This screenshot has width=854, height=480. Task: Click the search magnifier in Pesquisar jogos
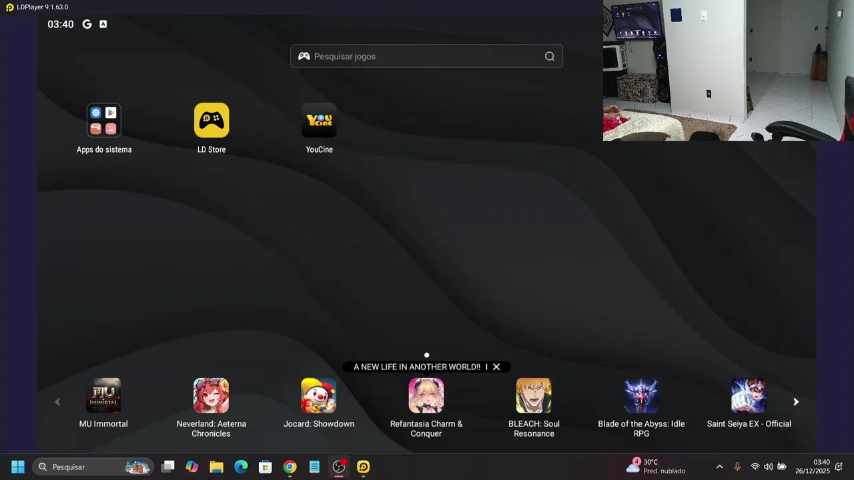tap(550, 56)
